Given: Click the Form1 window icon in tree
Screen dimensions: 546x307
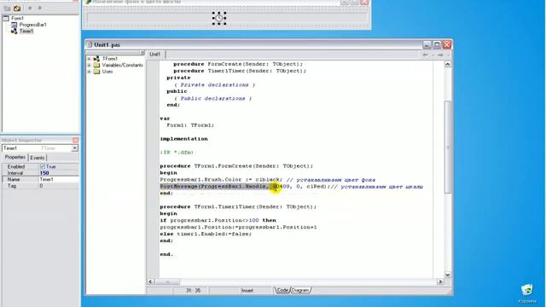Looking at the screenshot, I should point(6,18).
